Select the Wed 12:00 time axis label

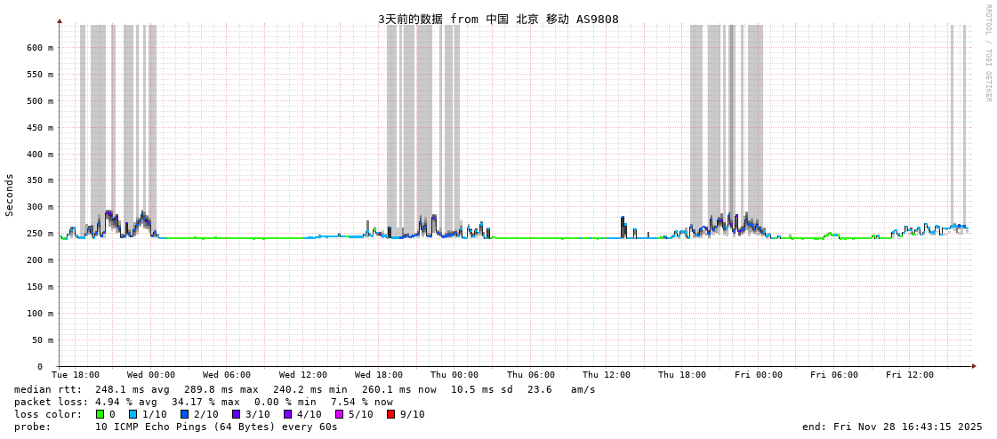tap(303, 375)
